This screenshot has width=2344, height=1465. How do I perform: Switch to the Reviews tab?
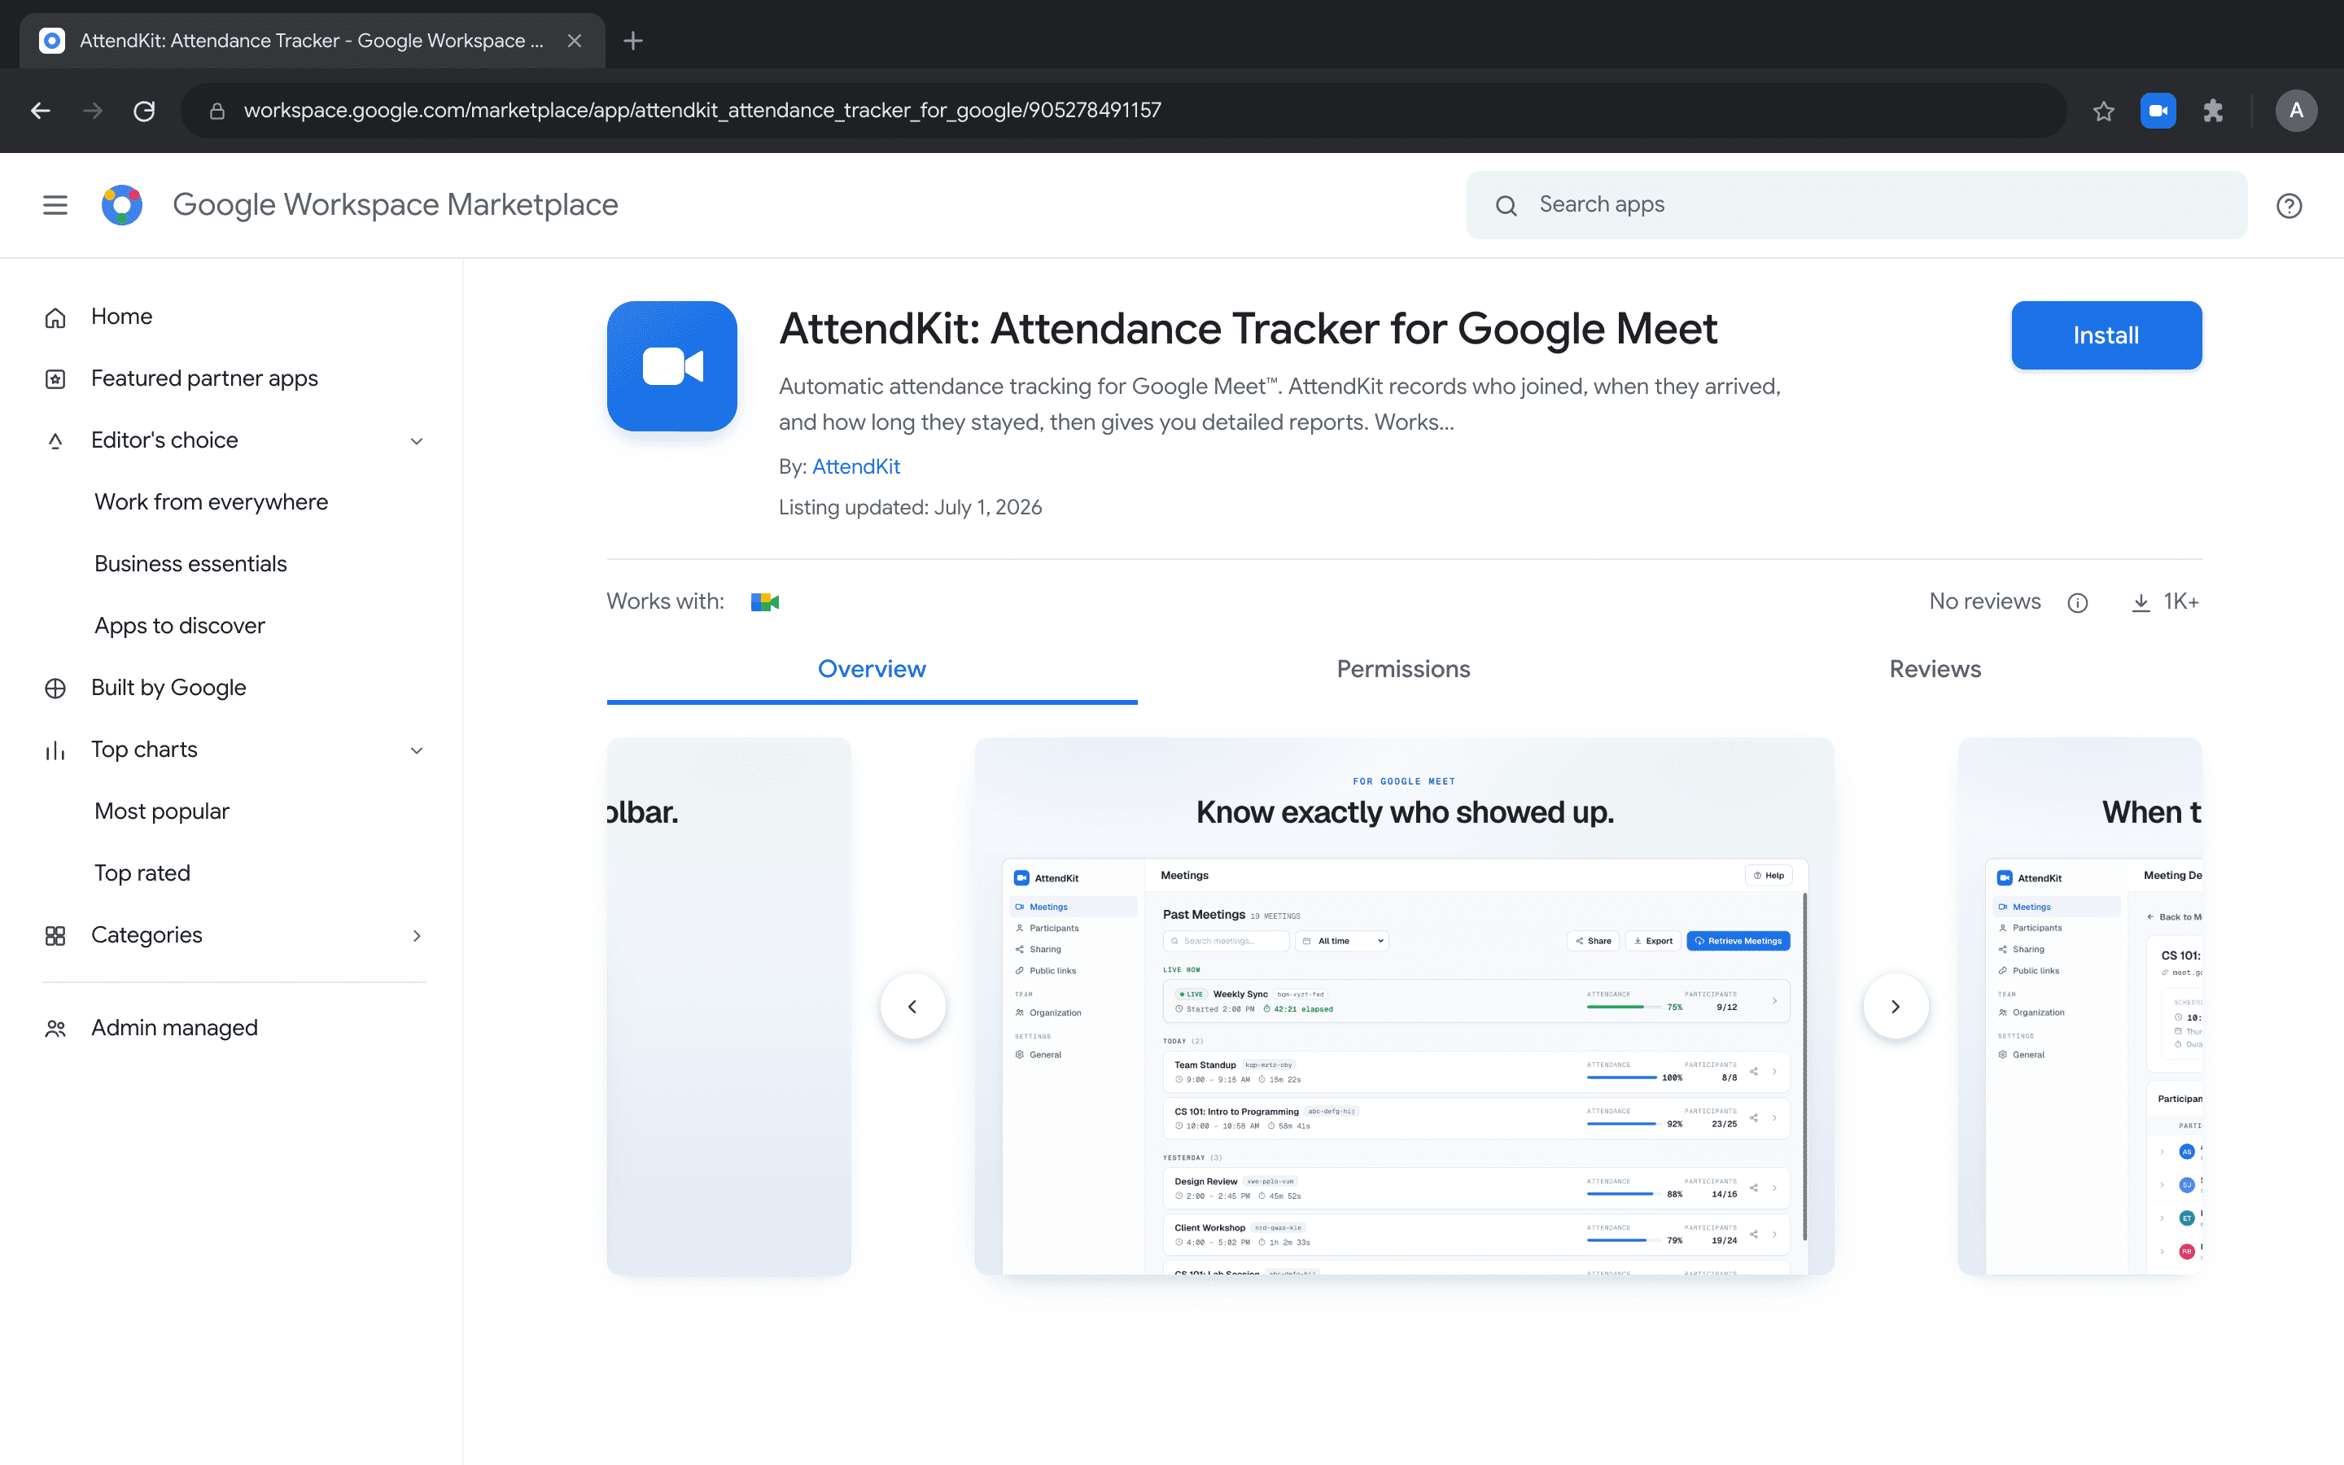click(1935, 670)
